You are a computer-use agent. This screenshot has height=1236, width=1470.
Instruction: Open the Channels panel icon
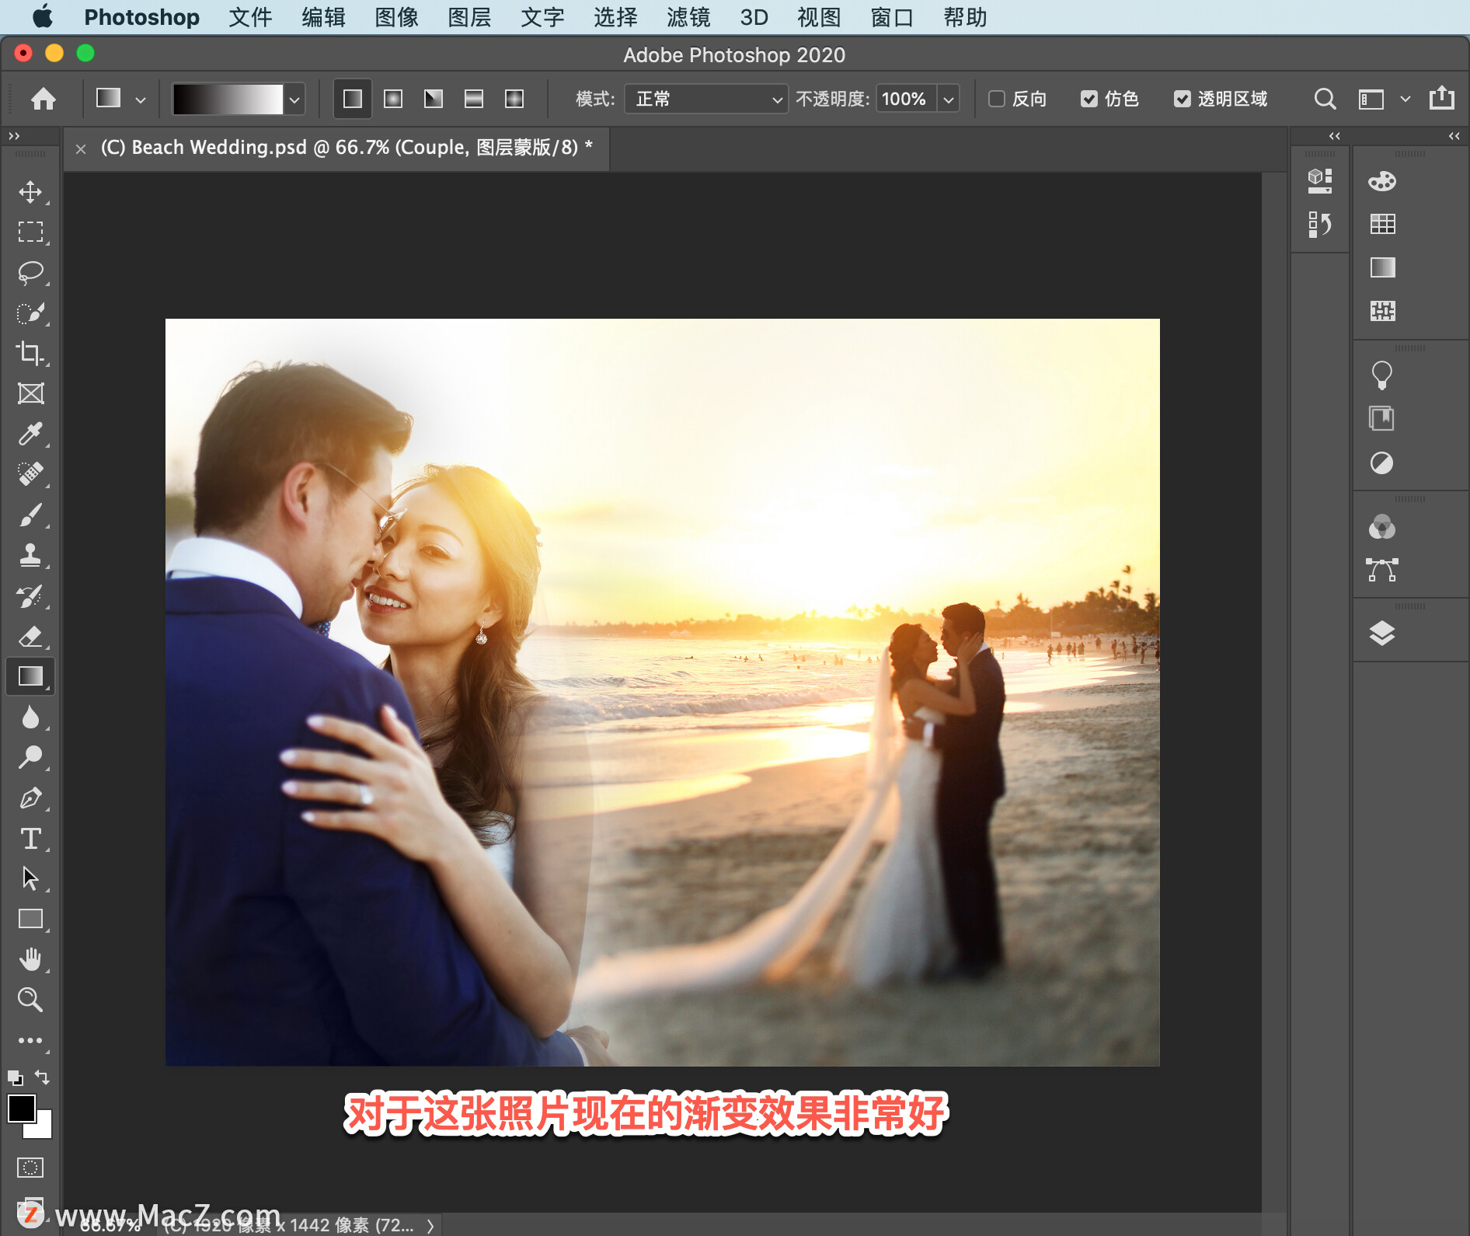pos(1382,527)
